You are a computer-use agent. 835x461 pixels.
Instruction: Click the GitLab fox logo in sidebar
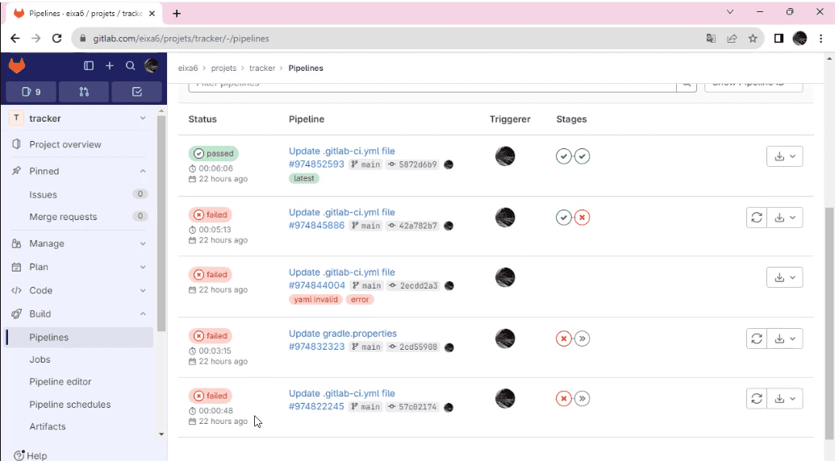coord(17,66)
